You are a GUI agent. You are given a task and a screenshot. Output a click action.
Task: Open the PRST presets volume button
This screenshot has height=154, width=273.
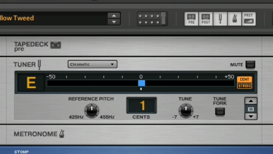249,19
